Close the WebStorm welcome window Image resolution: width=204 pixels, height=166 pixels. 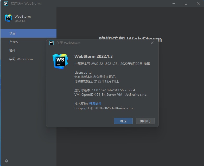click(x=198, y=3)
